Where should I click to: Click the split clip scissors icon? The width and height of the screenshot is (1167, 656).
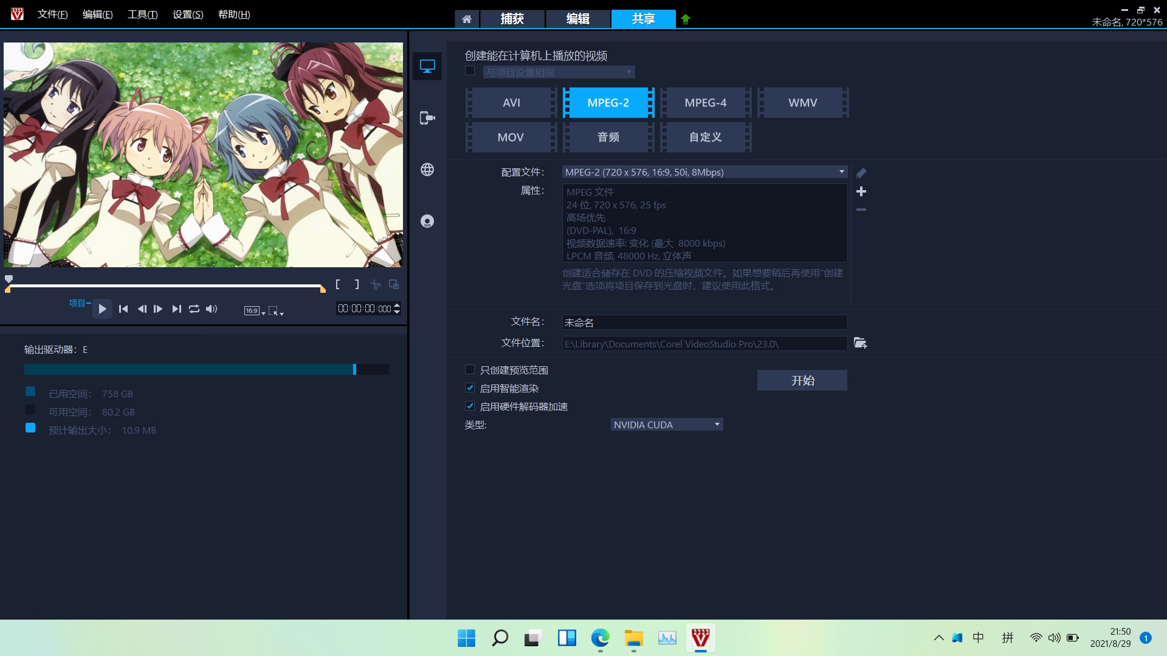[376, 284]
